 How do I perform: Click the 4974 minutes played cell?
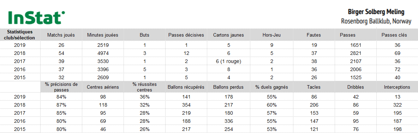[x=103, y=53]
